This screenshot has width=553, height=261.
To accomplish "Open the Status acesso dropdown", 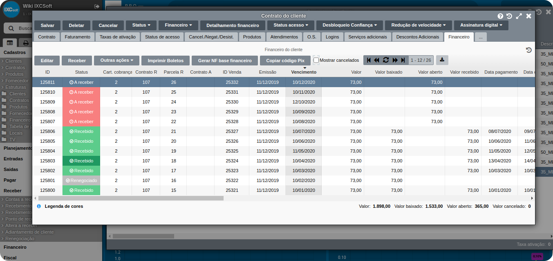I will (291, 25).
